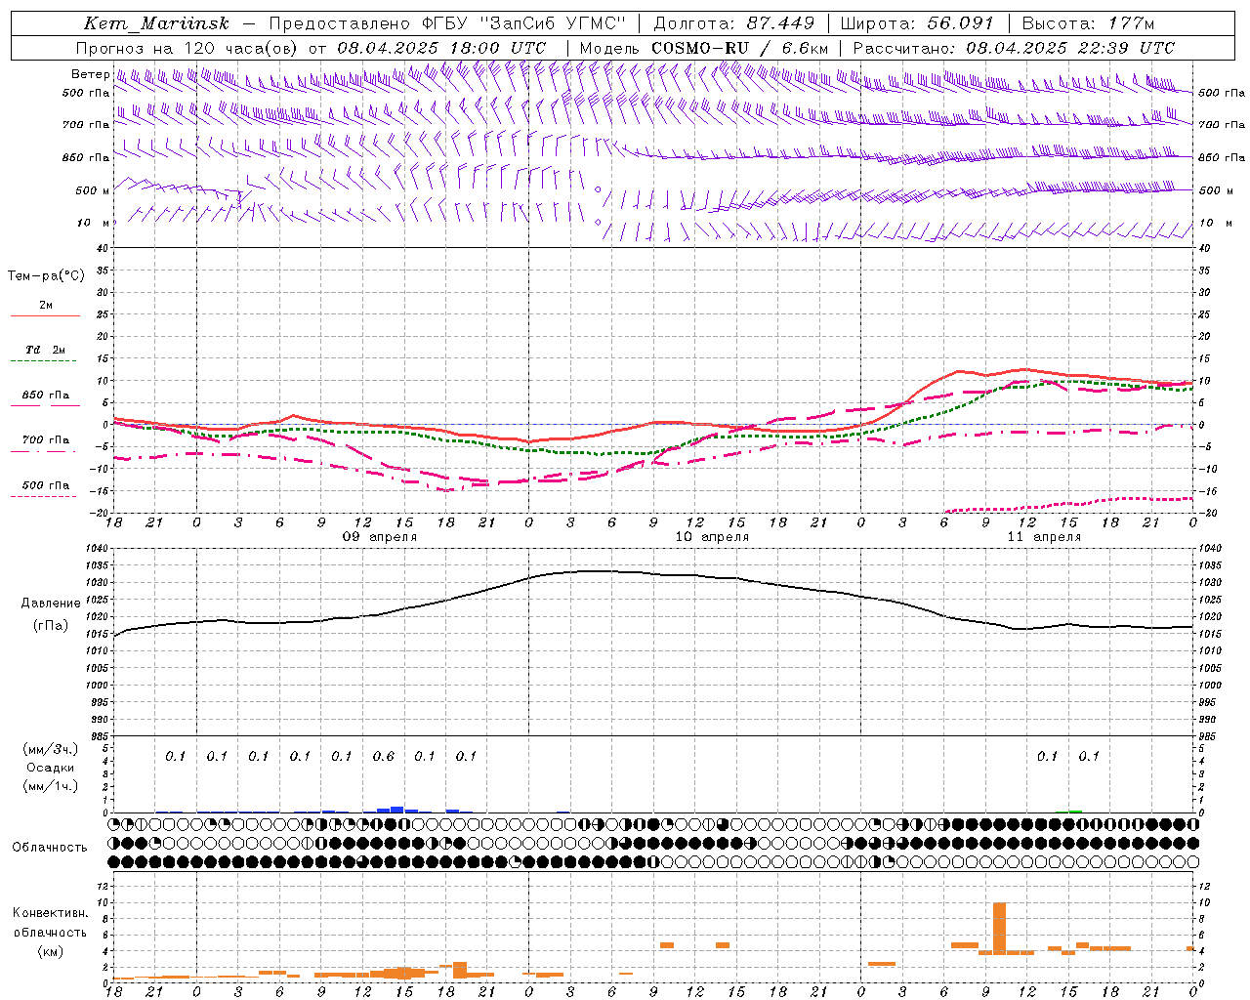Click the 'Ветер' wind panel label

[x=90, y=74]
